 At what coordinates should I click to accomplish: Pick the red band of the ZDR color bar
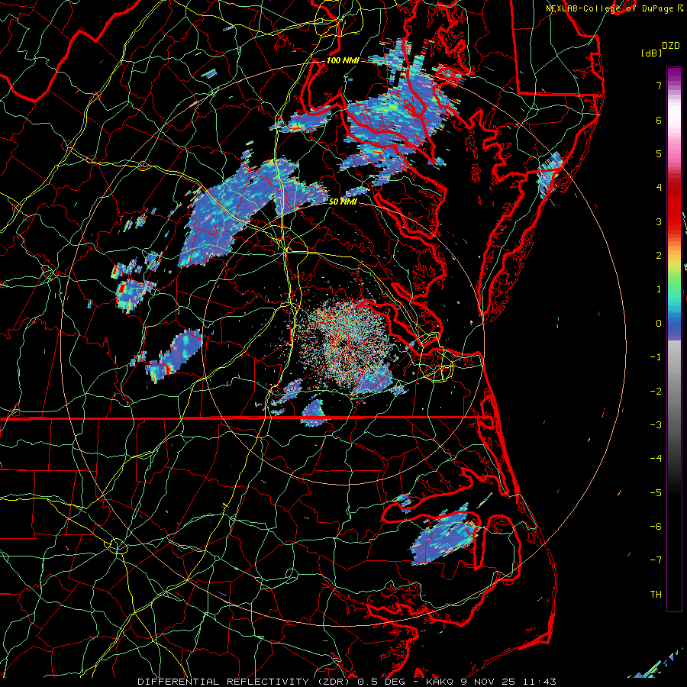pos(674,211)
